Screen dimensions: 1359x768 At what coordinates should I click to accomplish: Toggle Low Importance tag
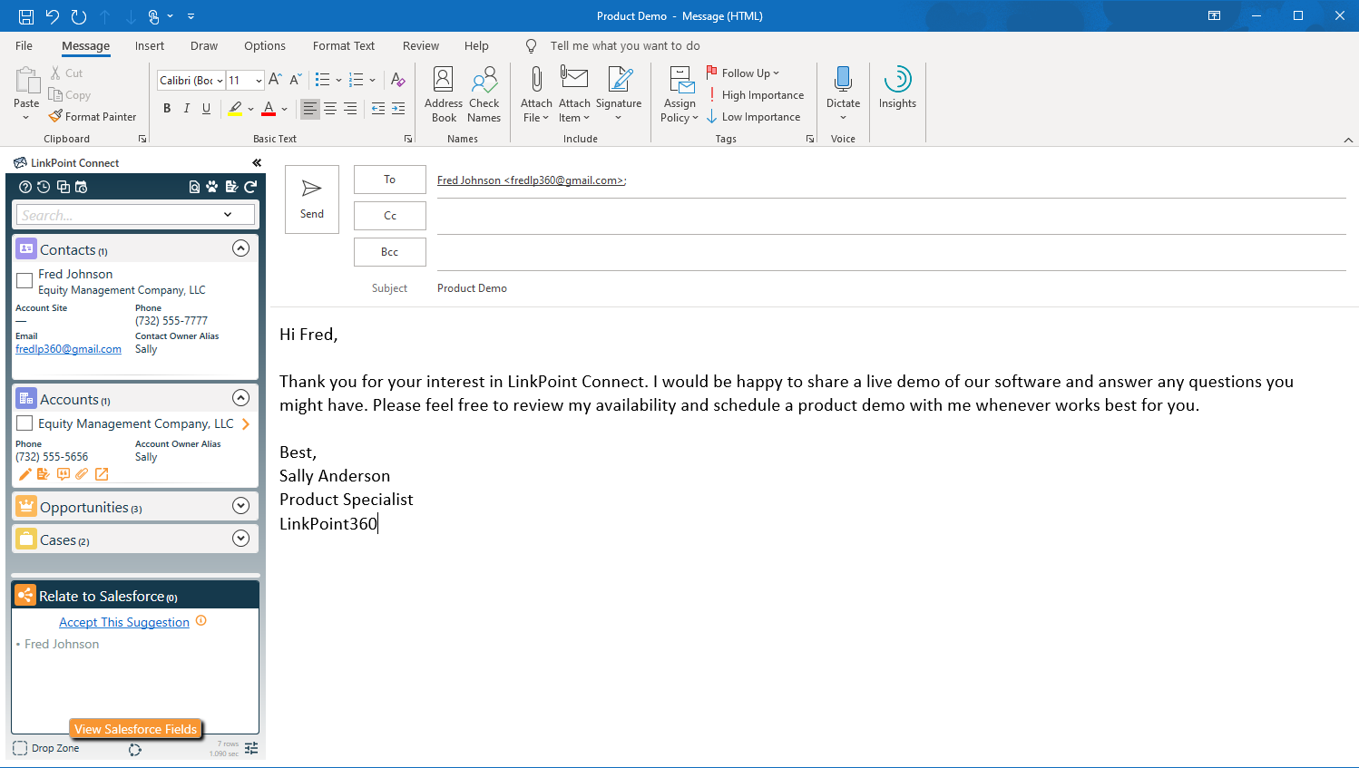pos(754,117)
